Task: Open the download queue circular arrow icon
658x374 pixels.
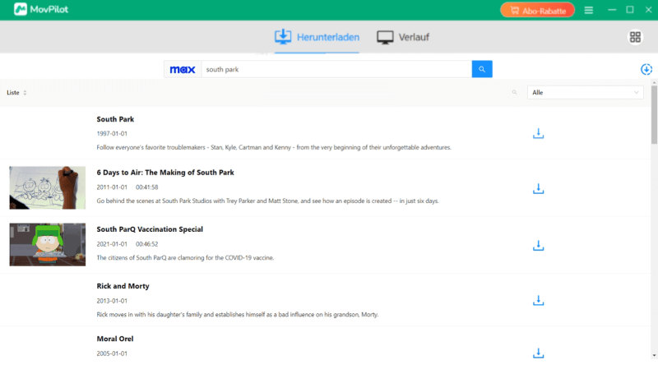Action: (x=646, y=69)
